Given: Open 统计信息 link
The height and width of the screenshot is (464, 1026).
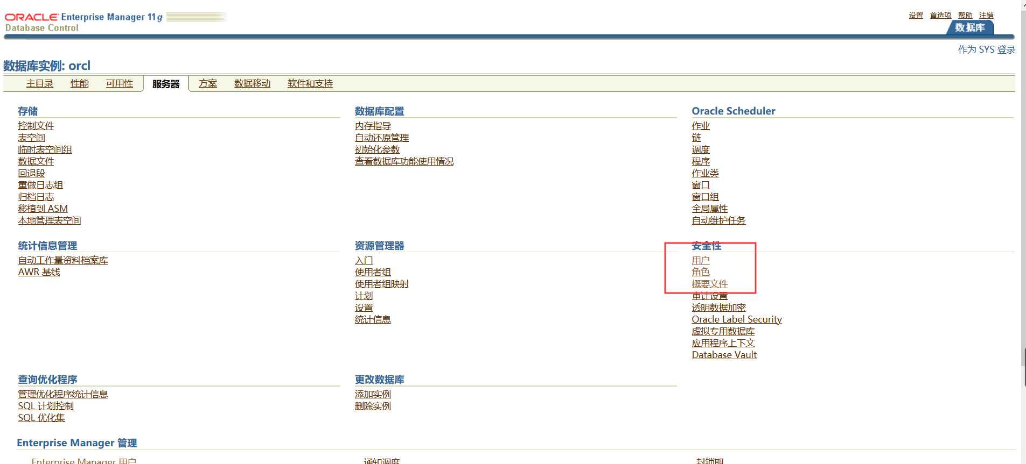Looking at the screenshot, I should coord(373,319).
